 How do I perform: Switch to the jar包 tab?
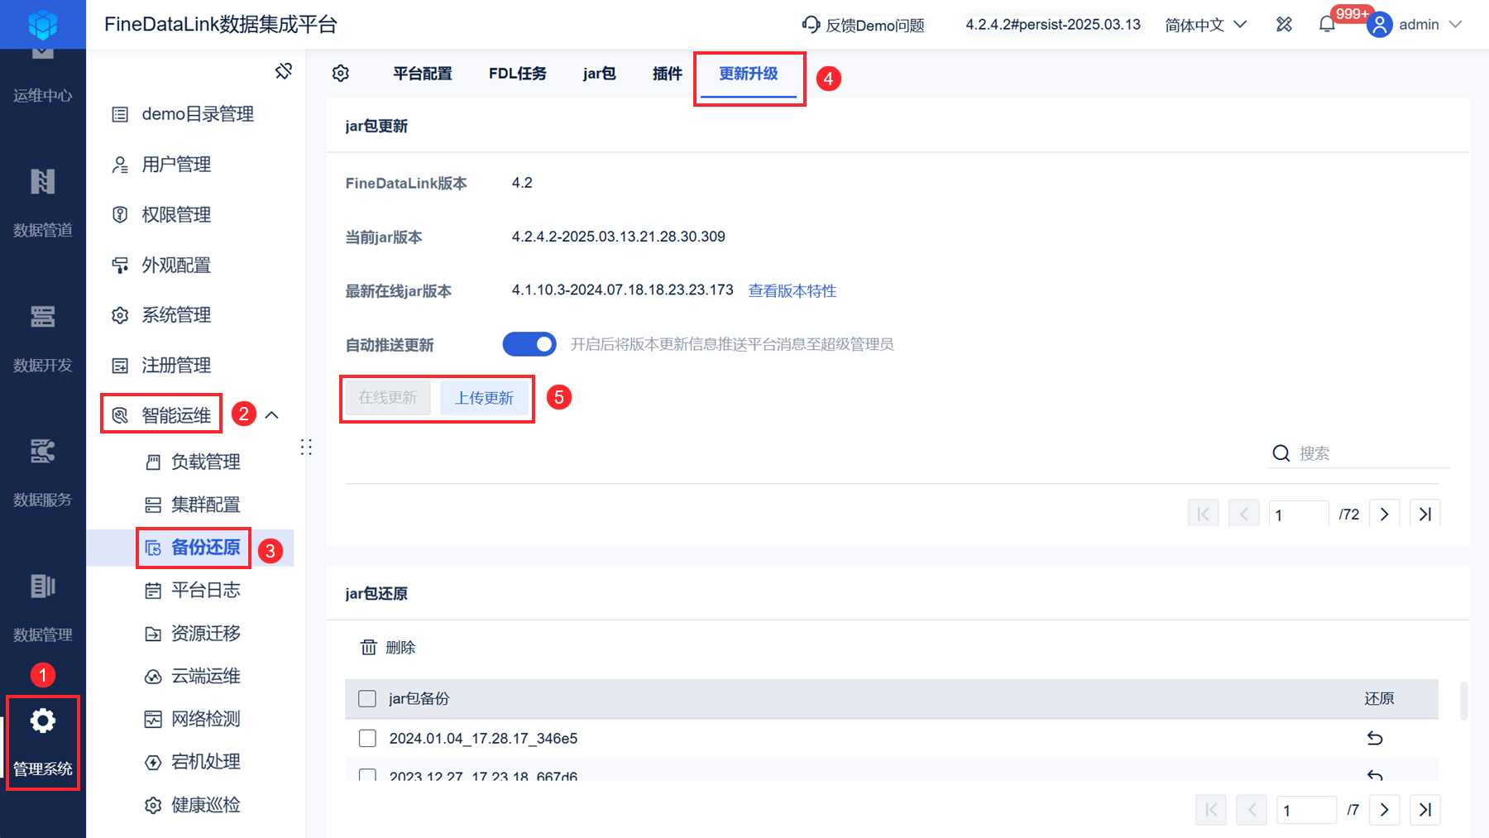click(x=599, y=74)
